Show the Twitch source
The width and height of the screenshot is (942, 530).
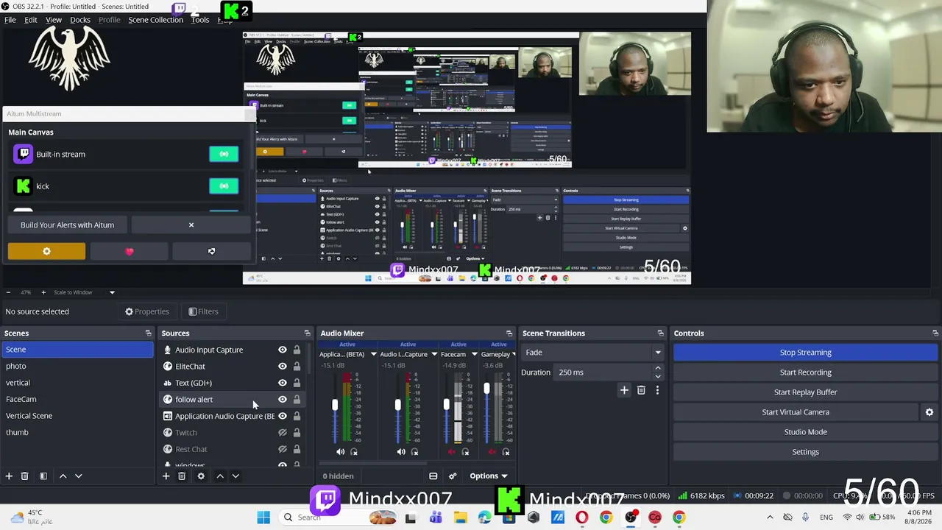[282, 433]
